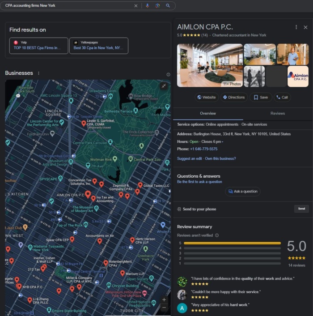Open the 11+ Photos office thumbnail
The width and height of the screenshot is (313, 316).
click(x=209, y=65)
